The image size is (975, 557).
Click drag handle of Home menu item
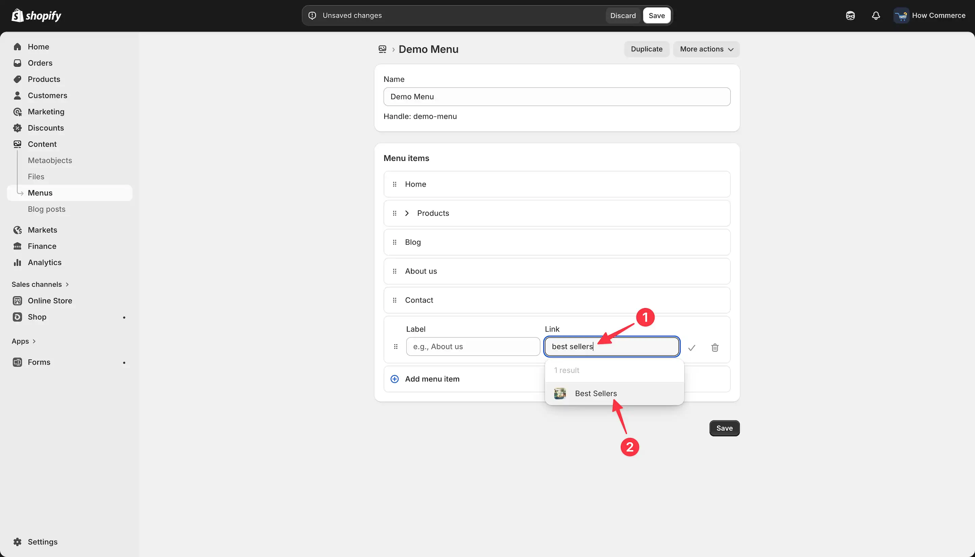click(394, 184)
